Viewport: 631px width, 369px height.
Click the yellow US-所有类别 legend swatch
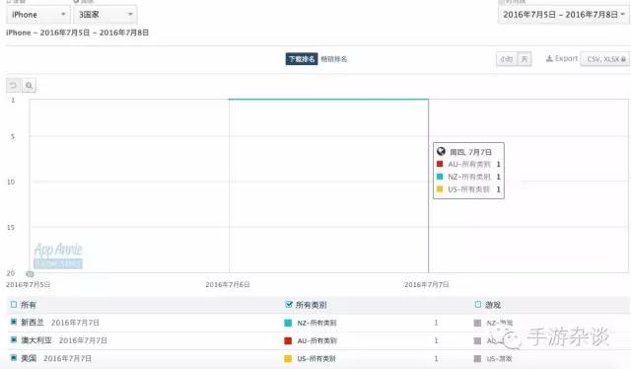[x=288, y=358]
